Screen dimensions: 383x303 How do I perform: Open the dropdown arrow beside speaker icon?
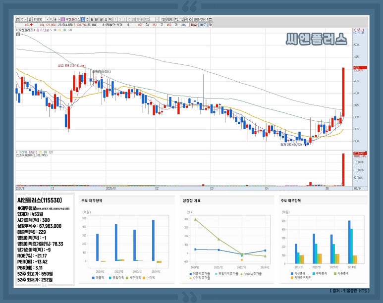tap(59, 19)
